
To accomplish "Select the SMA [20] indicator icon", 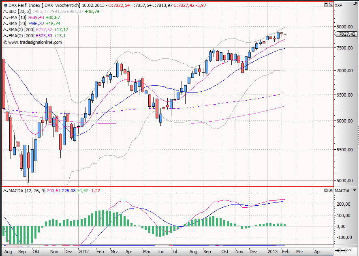I will pos(6,24).
